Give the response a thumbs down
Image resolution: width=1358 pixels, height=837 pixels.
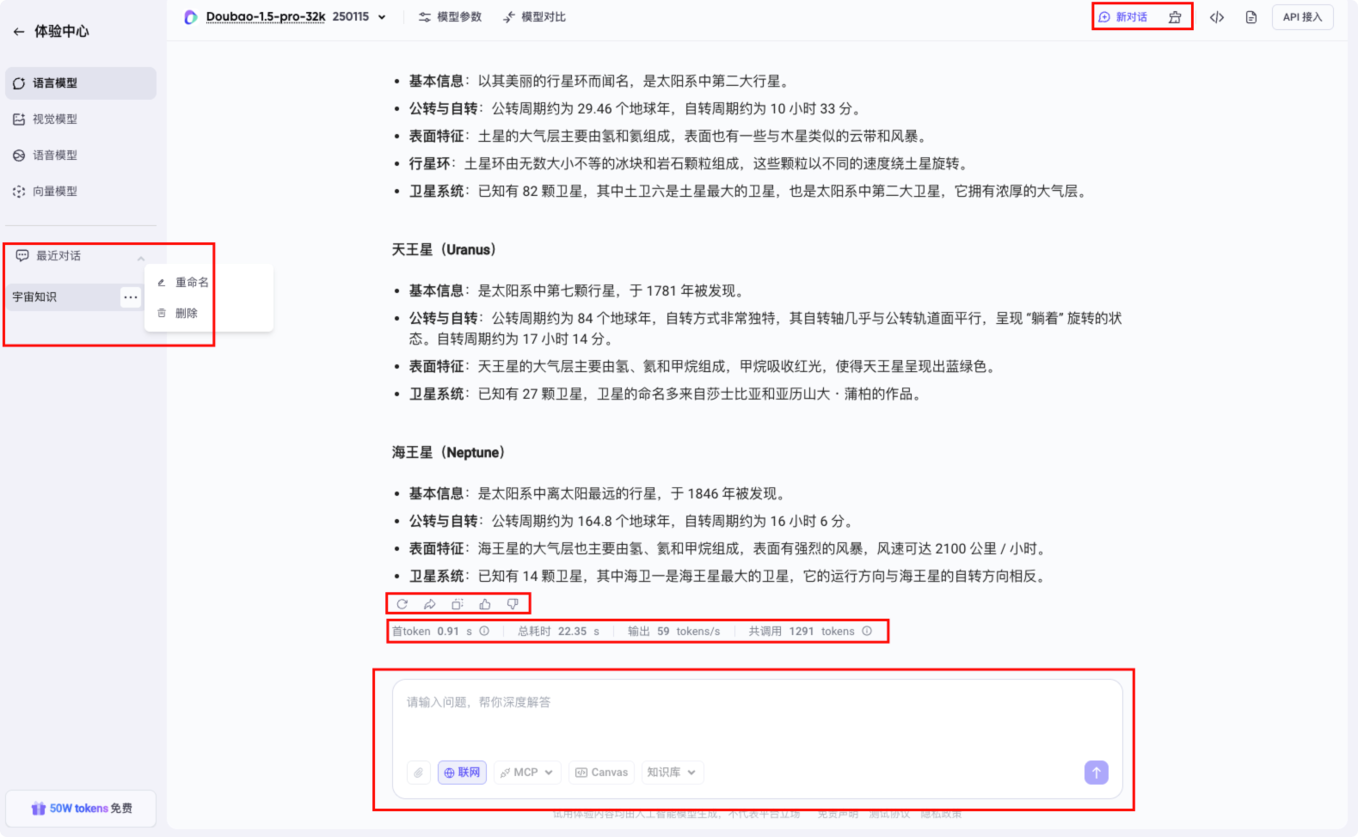point(513,604)
